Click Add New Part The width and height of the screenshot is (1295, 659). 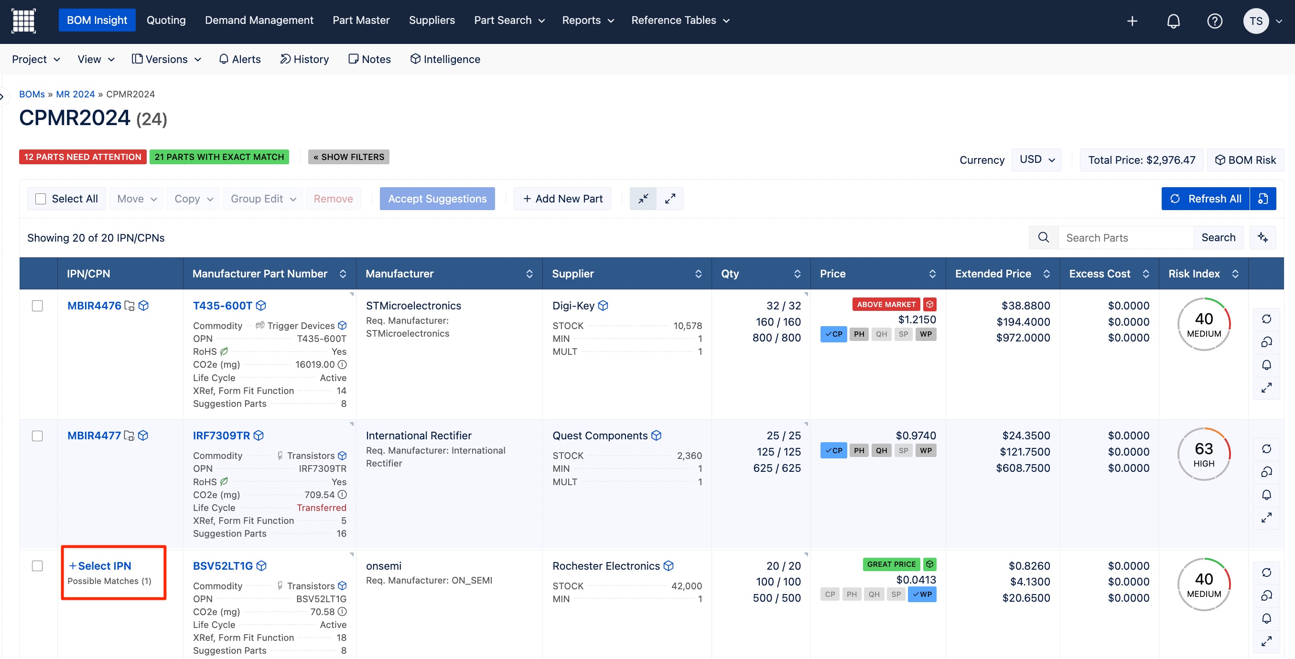(x=562, y=199)
